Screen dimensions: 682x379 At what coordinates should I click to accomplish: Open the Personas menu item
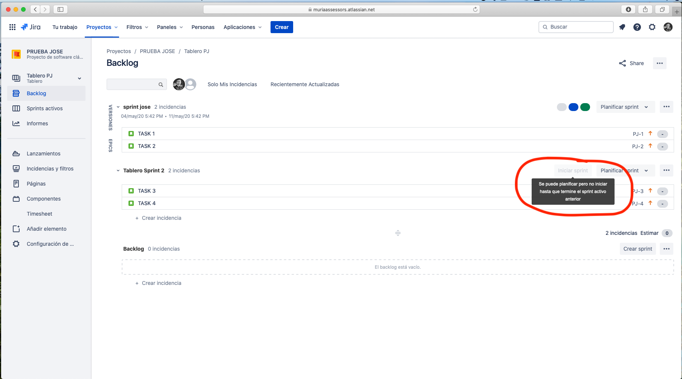(x=203, y=27)
